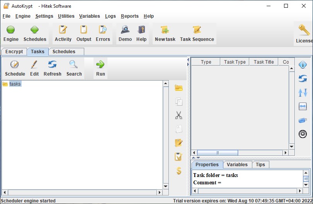Viewport: 313px width, 204px height.
Task: Click task tree vertical scrollbar down arrow
Action: 166,186
